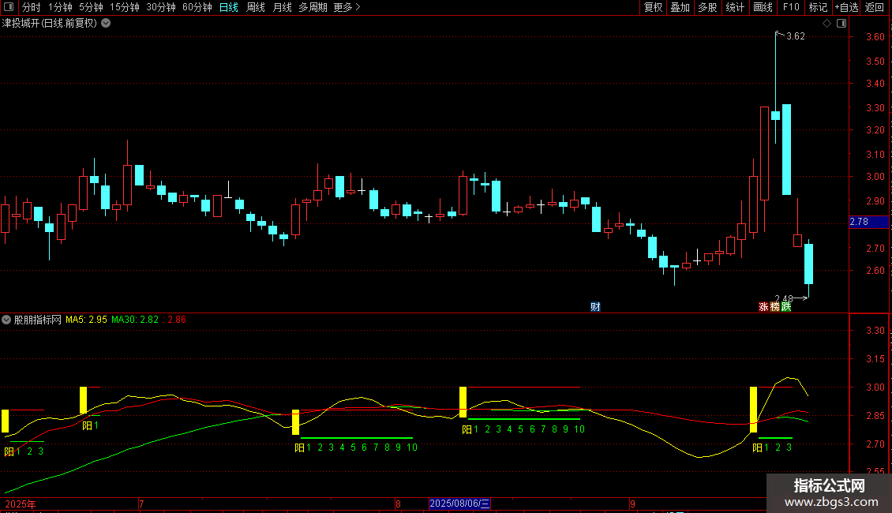
Task: Click the diamond icon above the chart
Action: (x=827, y=24)
